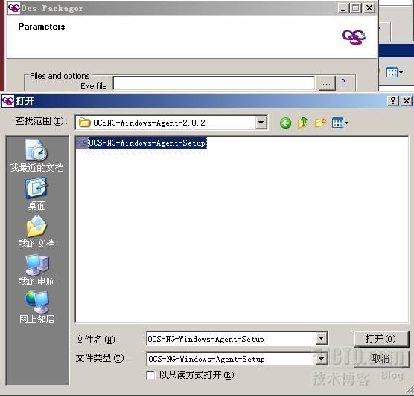Click the Exe file browse button in Ocs Packager

(x=327, y=84)
